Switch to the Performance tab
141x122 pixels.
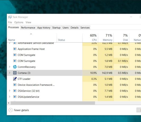coord(28,28)
